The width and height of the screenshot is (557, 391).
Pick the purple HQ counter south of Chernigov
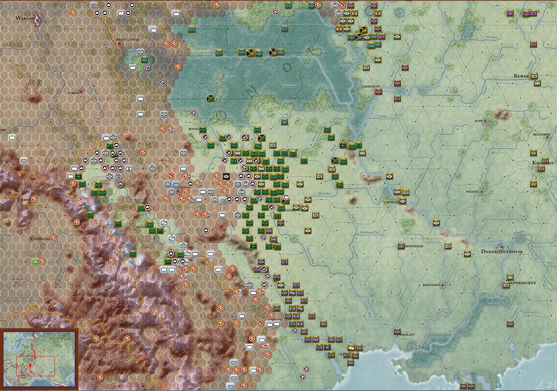coord(397,99)
